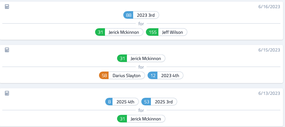Screen dimensions: 285x127
Task: Open calculator icon on 6/16/2023 trade
Action: [7, 7]
